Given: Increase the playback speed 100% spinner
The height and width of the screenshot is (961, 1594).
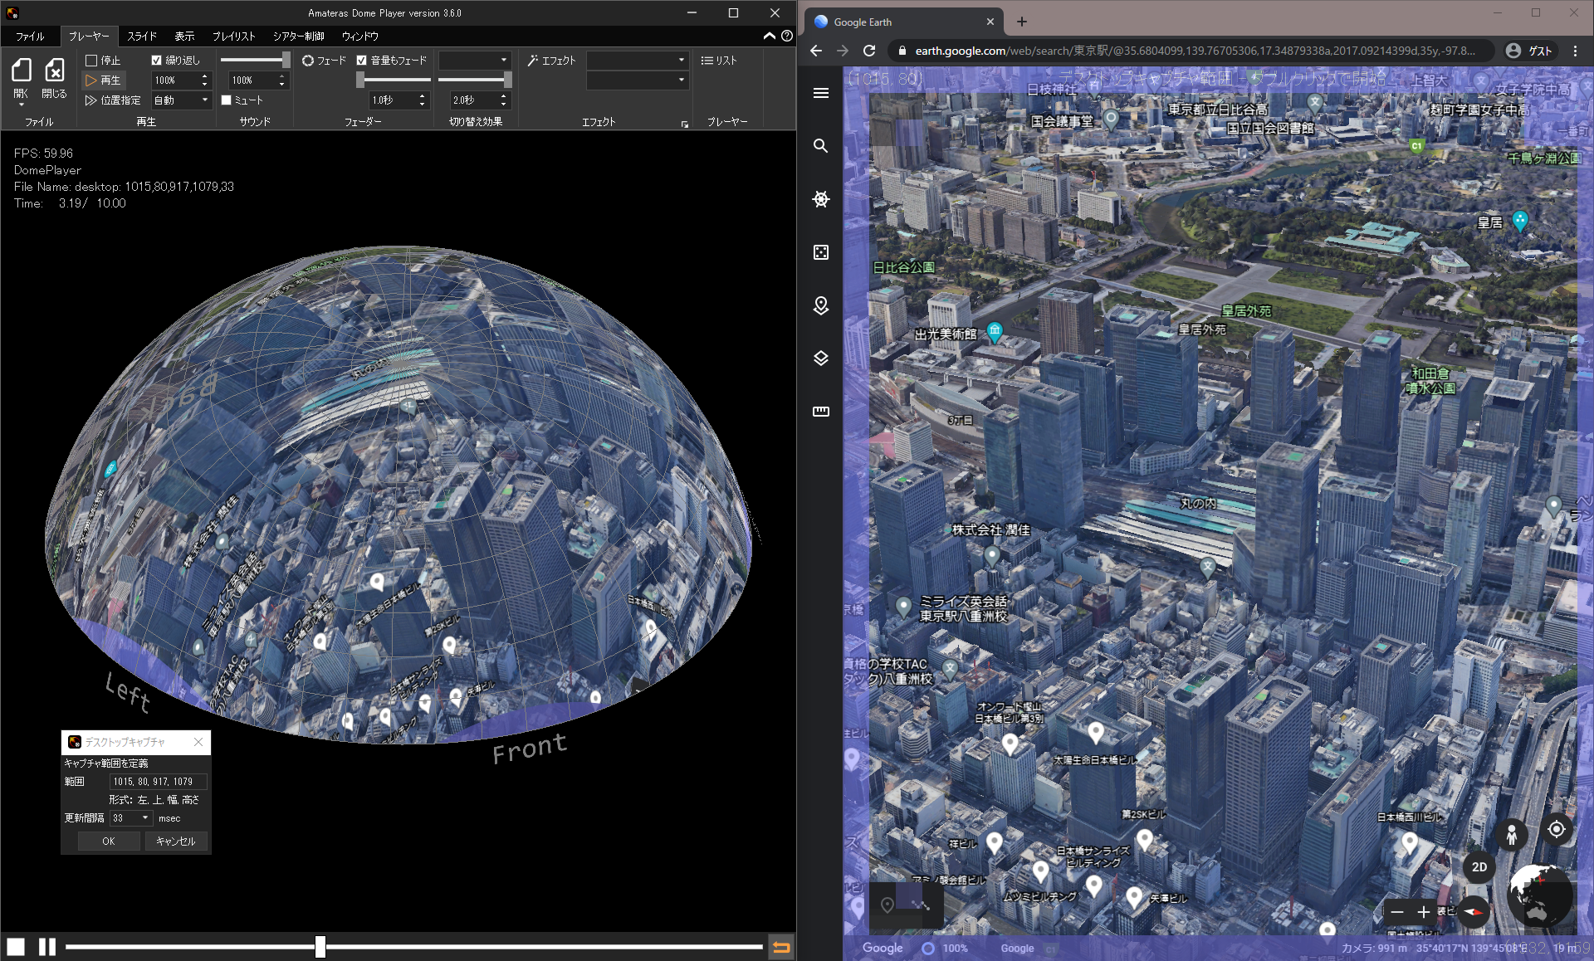Looking at the screenshot, I should tap(205, 76).
